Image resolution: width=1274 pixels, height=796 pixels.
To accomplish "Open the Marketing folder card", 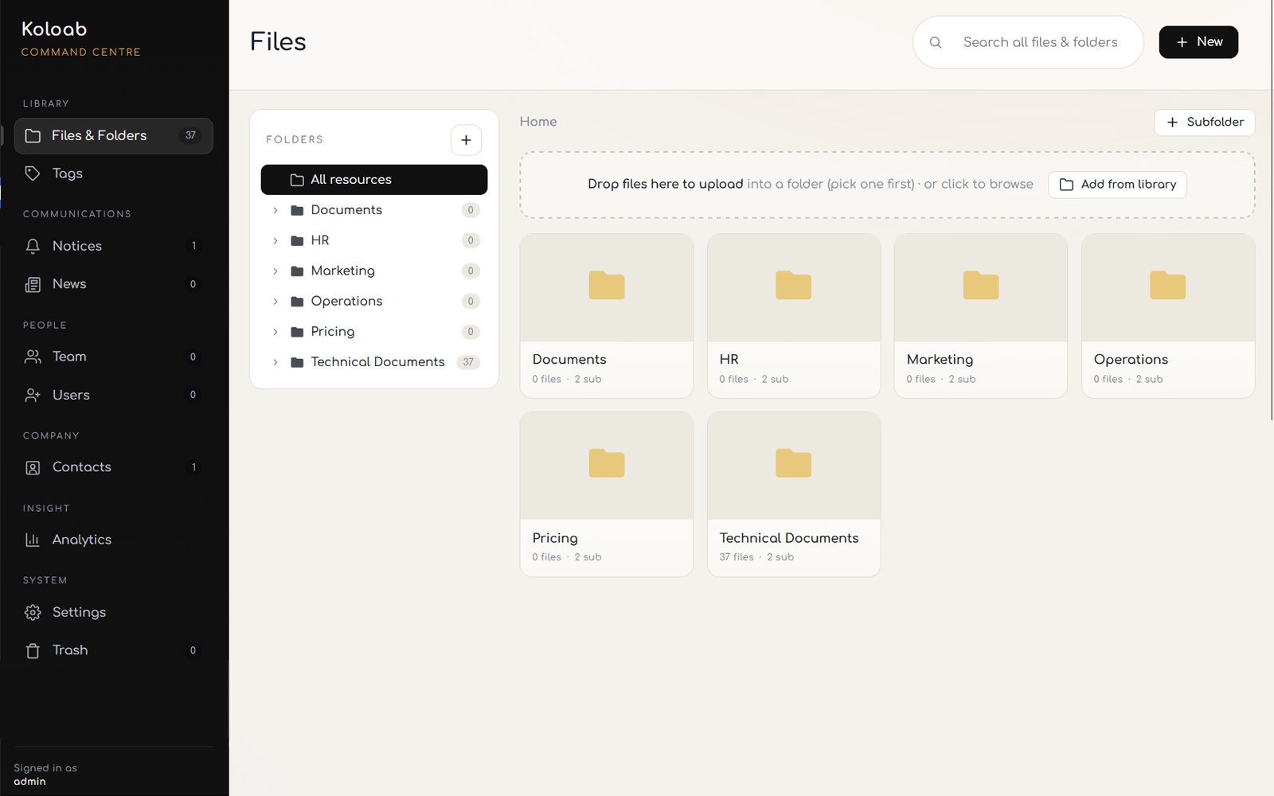I will (981, 316).
